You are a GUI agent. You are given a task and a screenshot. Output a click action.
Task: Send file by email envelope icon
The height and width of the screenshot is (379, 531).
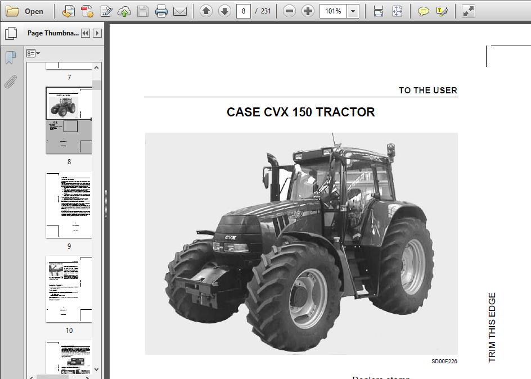tap(180, 11)
